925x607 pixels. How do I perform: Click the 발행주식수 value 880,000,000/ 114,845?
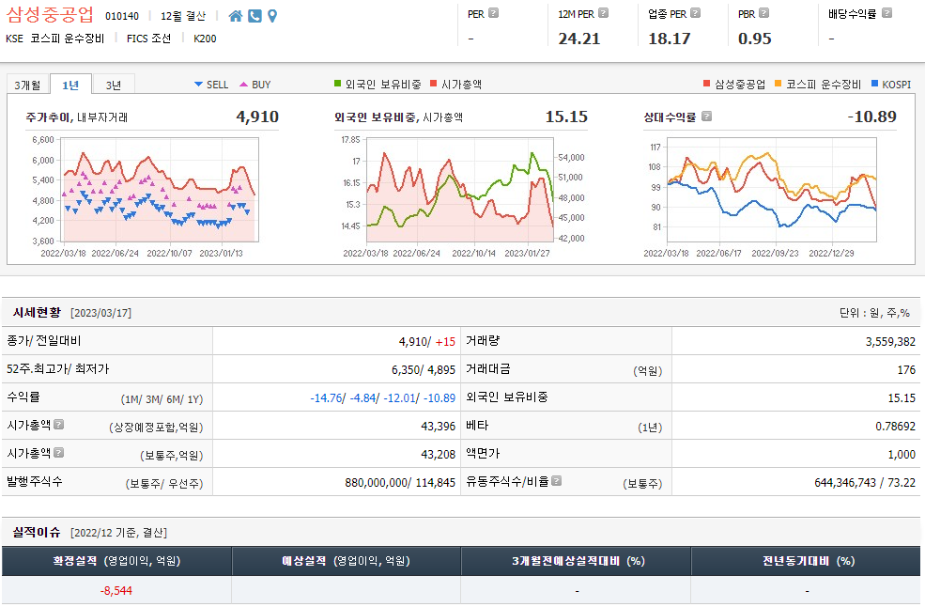(x=400, y=482)
